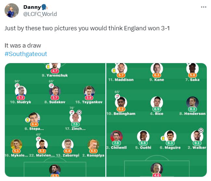The width and height of the screenshot is (211, 181).
Task: Open the Ukraine lineup image
Action: [x=55, y=120]
